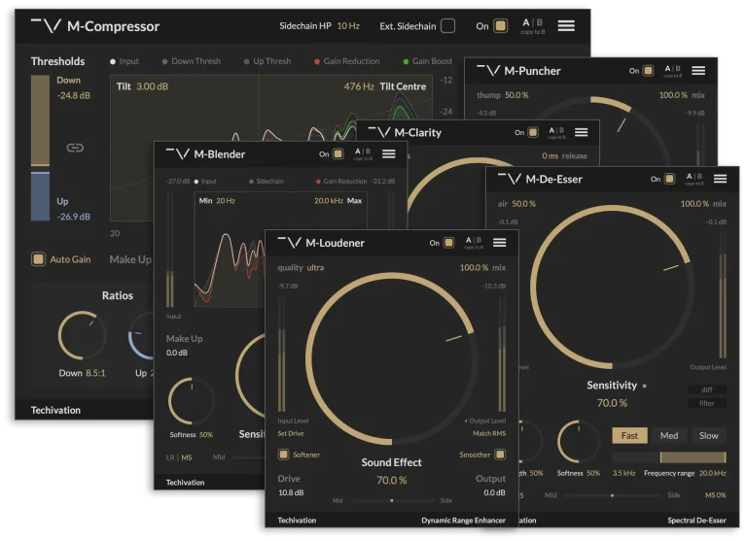Screen dimensions: 747x541
Task: Click the thump 50.0 % value in M-Puncher
Action: click(516, 95)
